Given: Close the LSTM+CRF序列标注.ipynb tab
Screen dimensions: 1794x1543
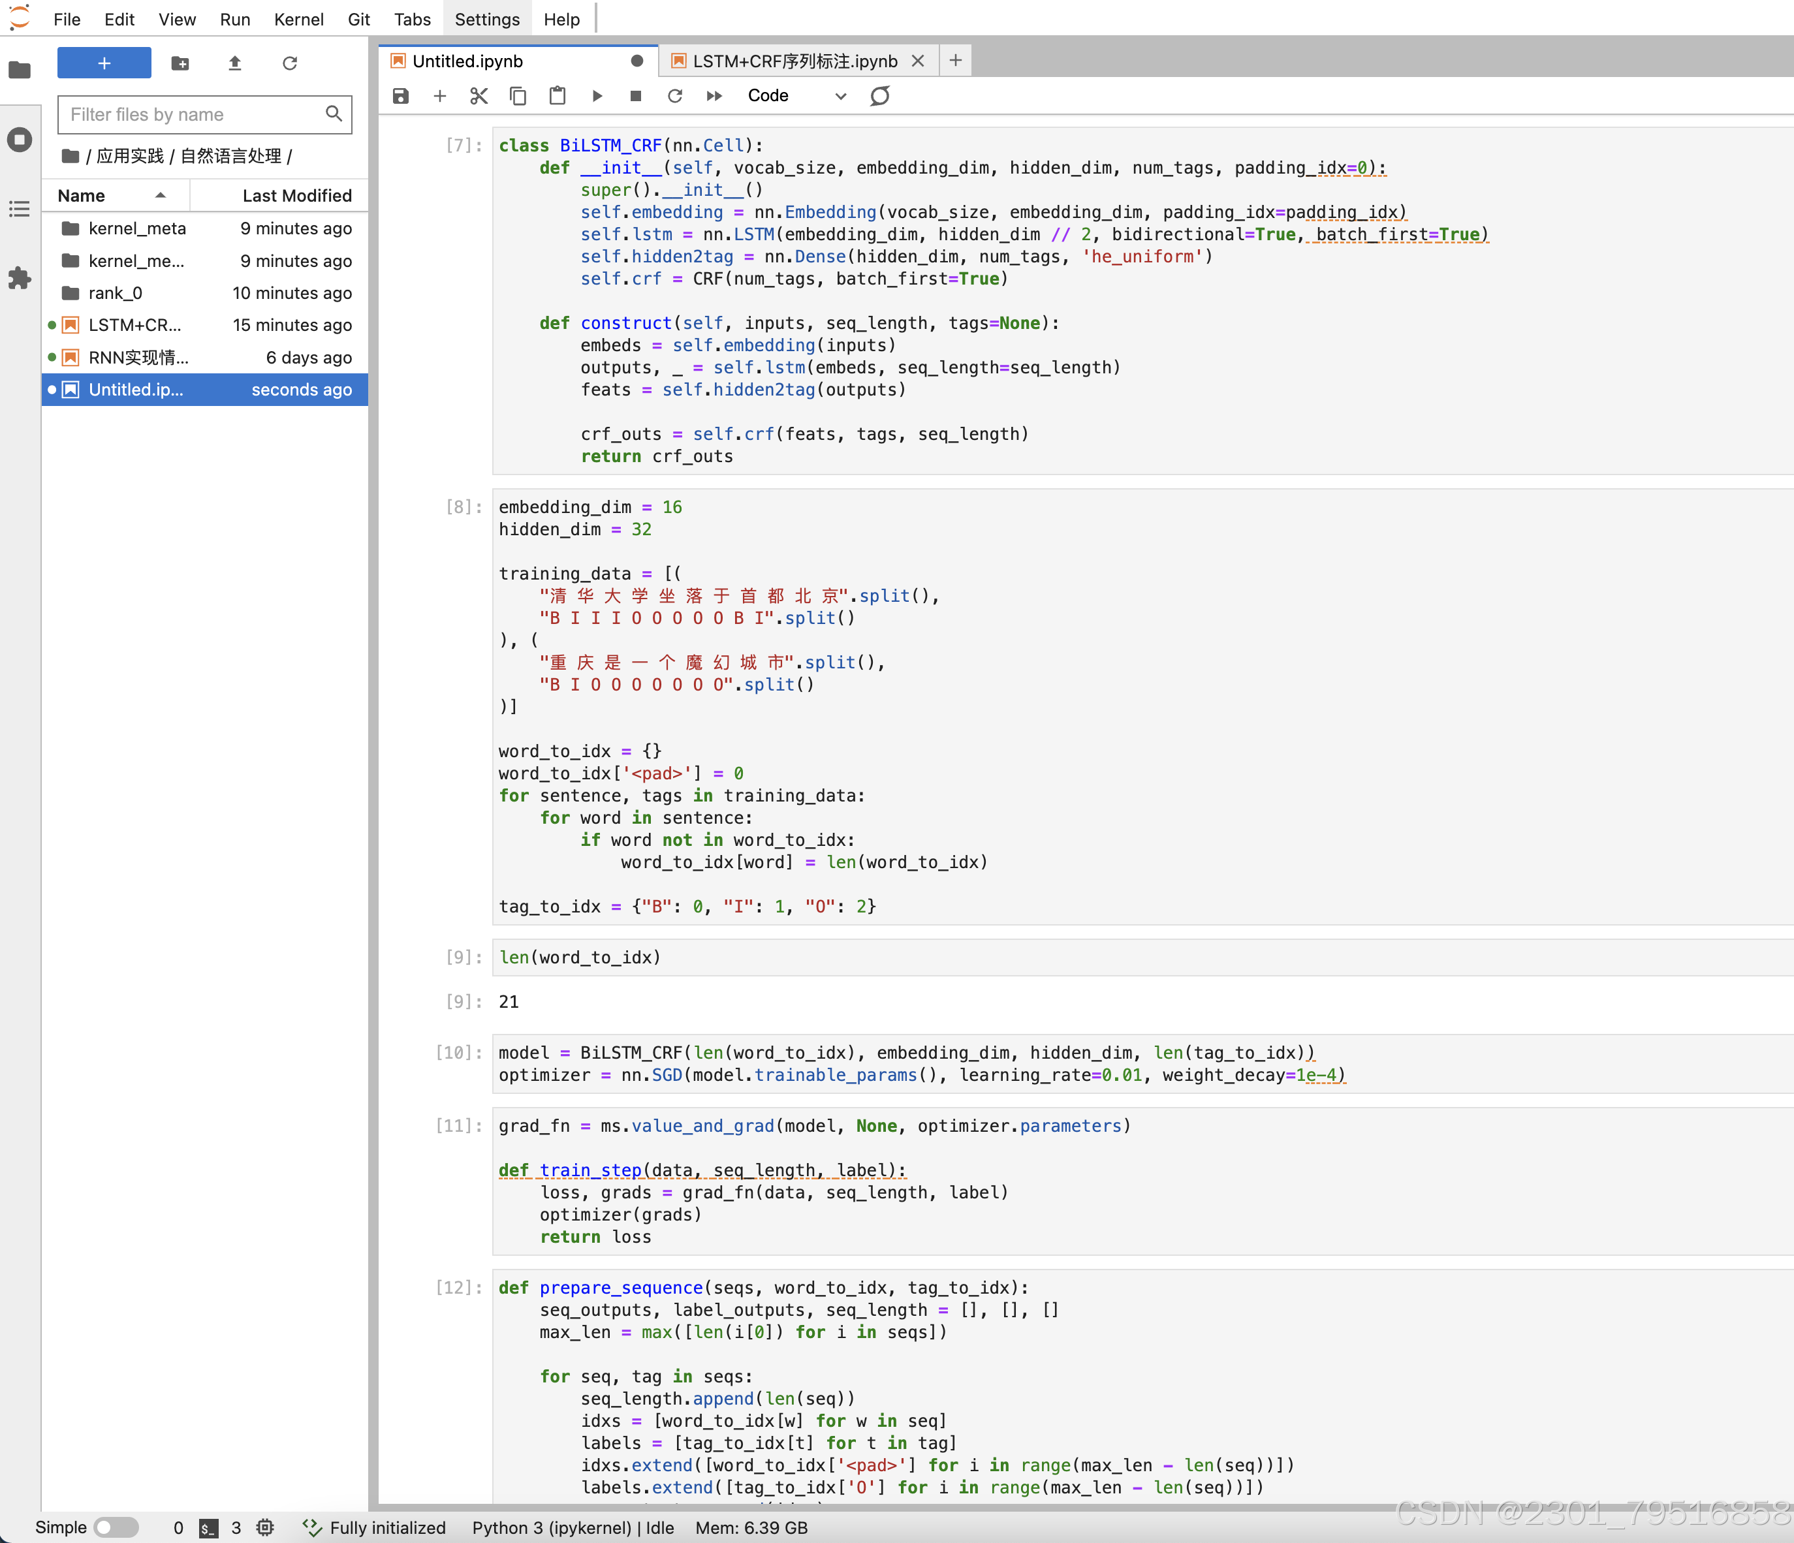Looking at the screenshot, I should (918, 61).
